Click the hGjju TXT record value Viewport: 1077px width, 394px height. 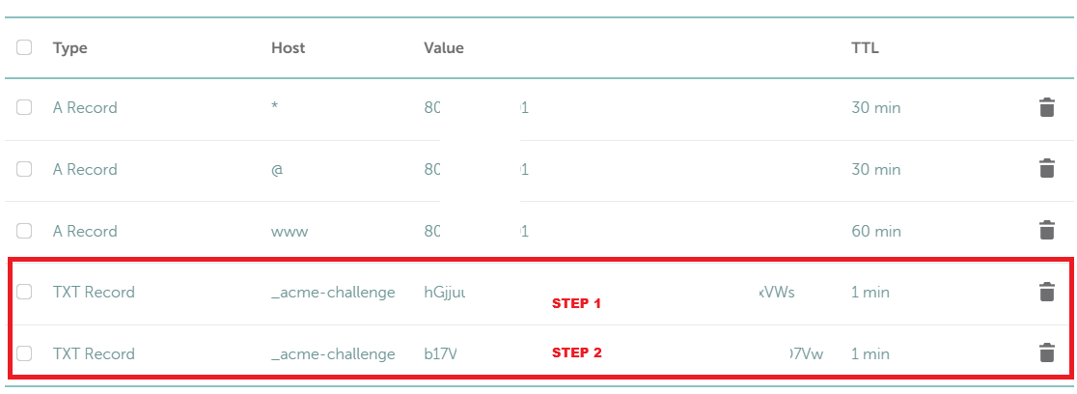[445, 292]
